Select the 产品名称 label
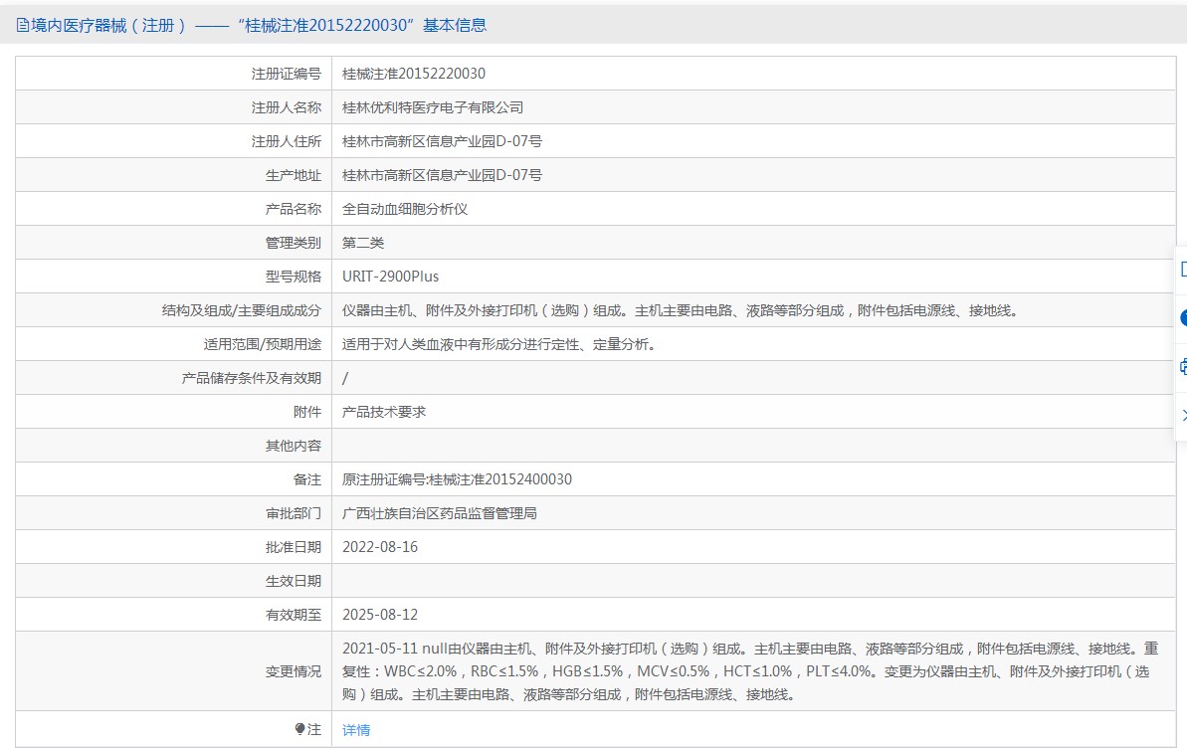Screen dimensions: 1187x748 (x=293, y=209)
